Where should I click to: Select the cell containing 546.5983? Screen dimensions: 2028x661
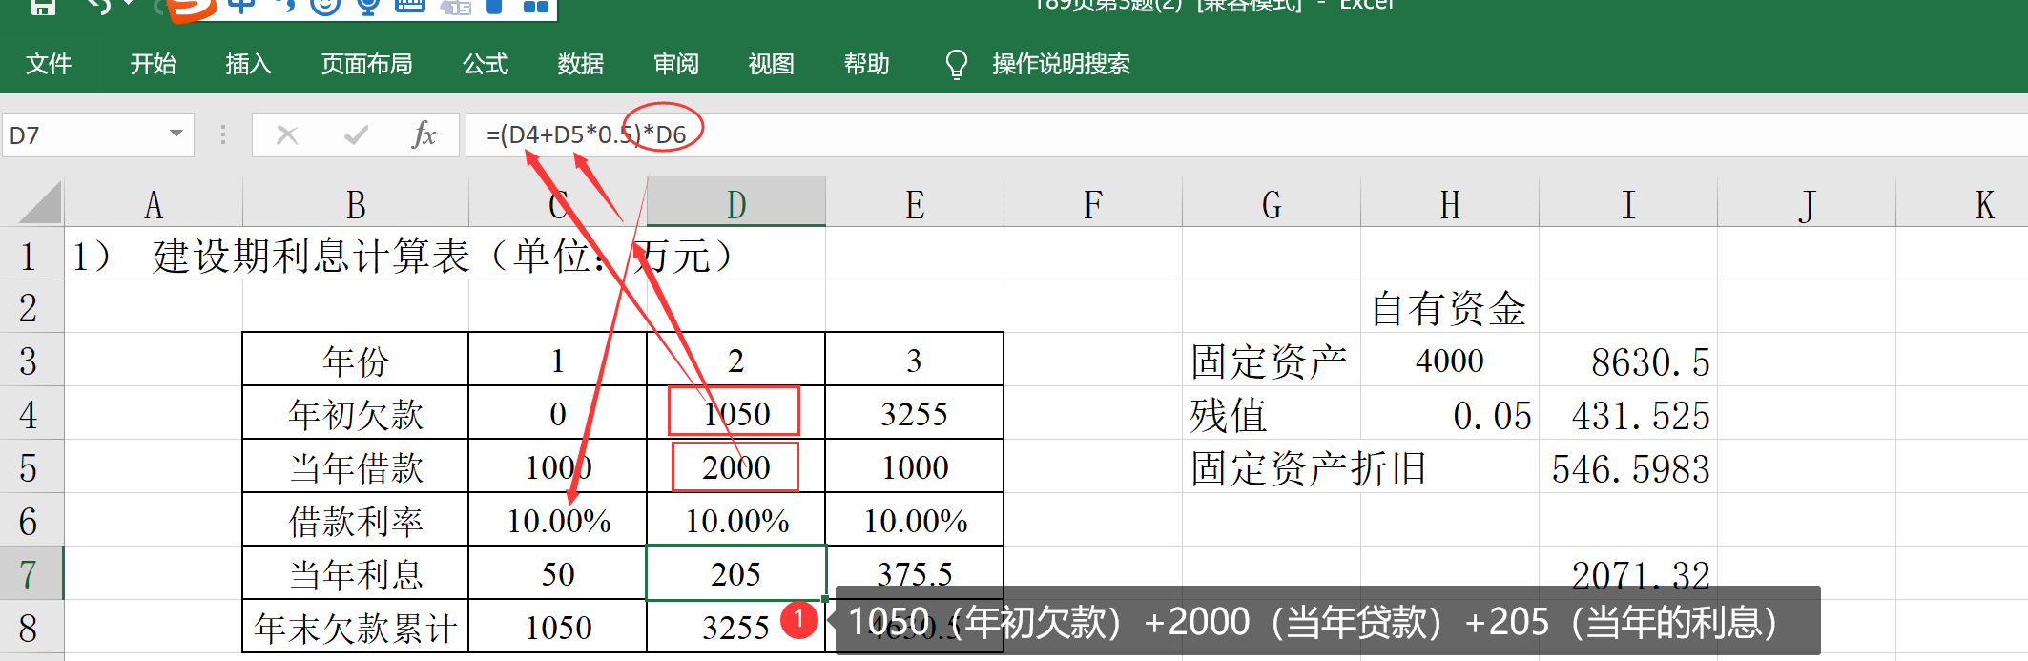[x=1628, y=467]
